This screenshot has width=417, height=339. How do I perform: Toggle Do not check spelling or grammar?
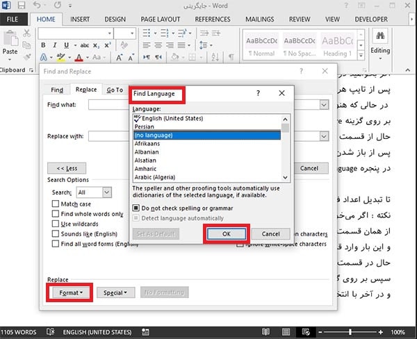point(136,208)
